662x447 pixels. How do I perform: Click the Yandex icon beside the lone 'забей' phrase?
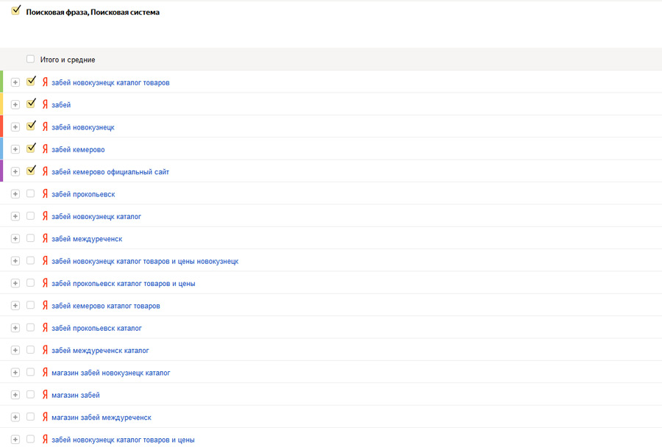45,104
